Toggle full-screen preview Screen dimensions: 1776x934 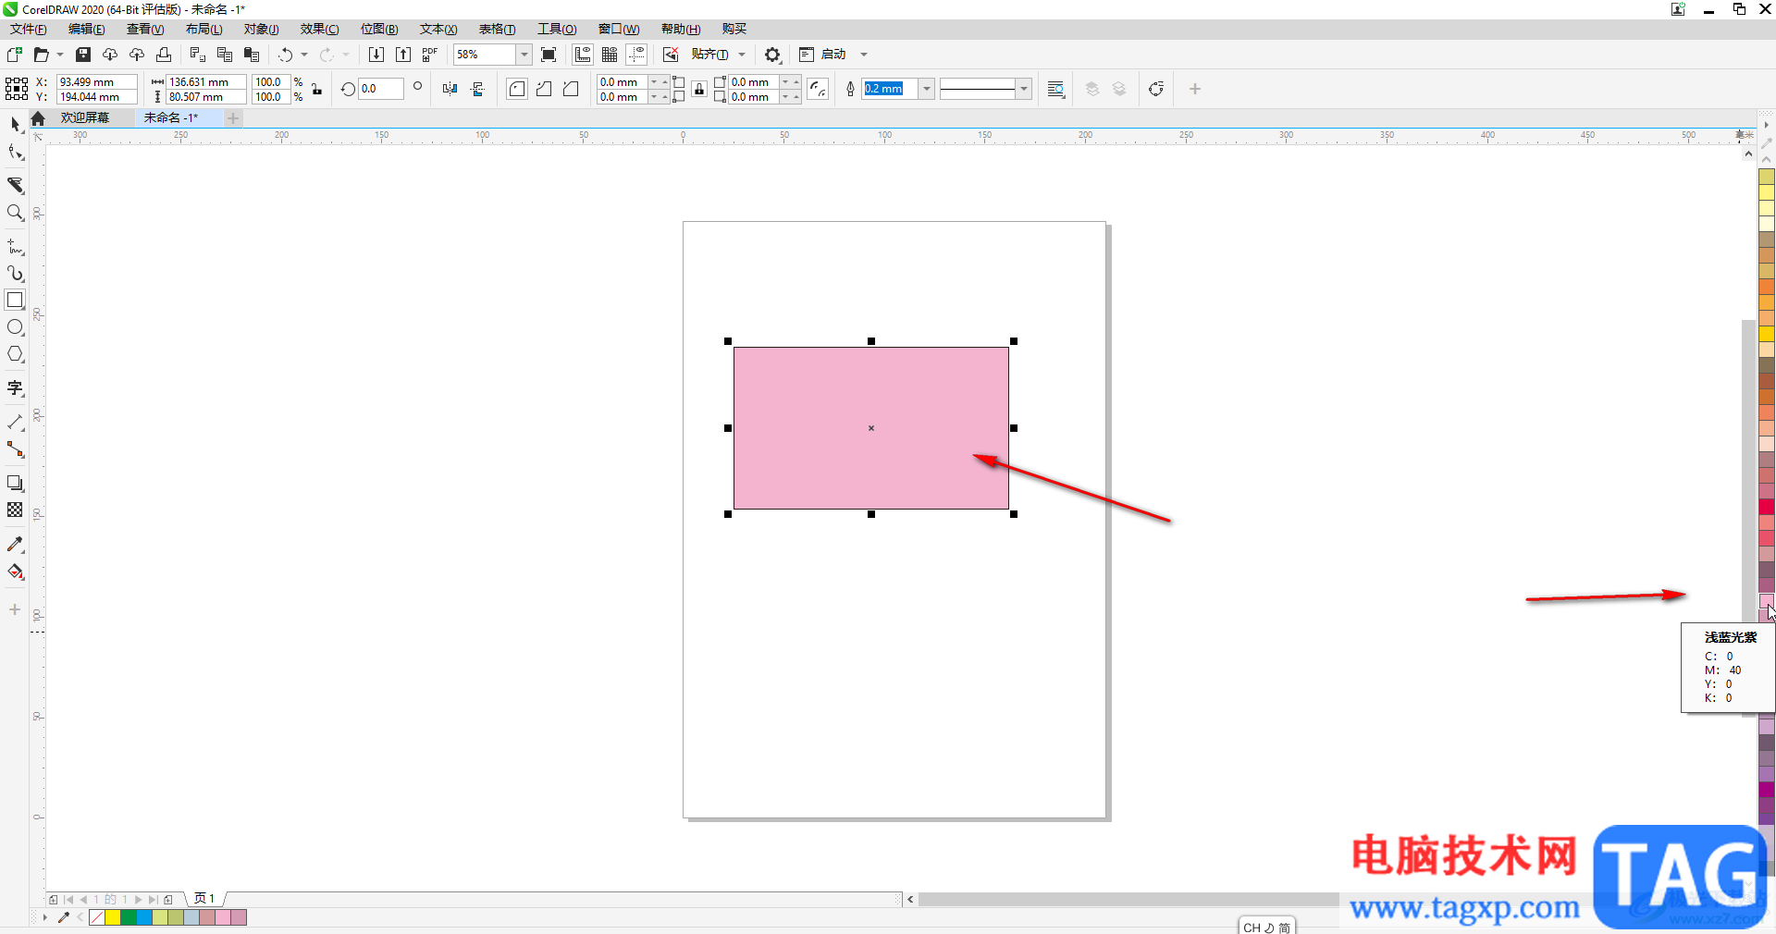coord(549,55)
